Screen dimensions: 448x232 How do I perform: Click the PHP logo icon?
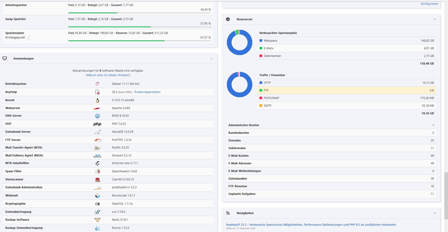pyautogui.click(x=97, y=124)
